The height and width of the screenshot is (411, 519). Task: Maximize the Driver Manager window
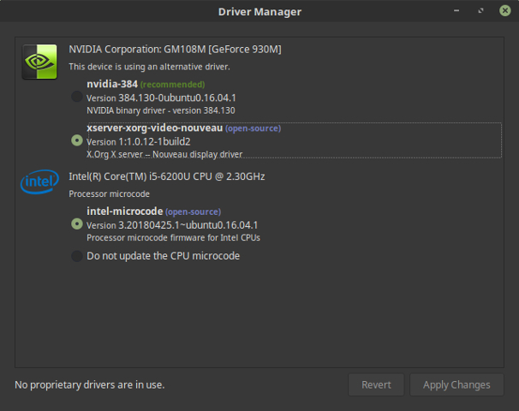(x=480, y=11)
